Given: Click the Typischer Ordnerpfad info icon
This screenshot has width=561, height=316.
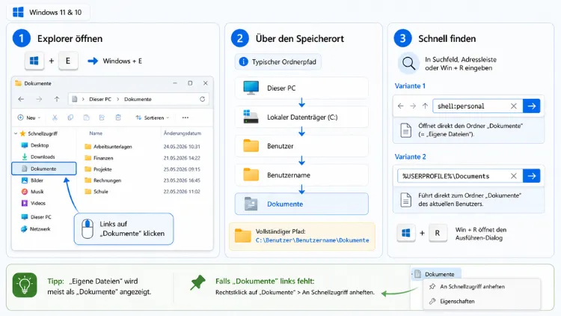Looking at the screenshot, I should coord(243,61).
